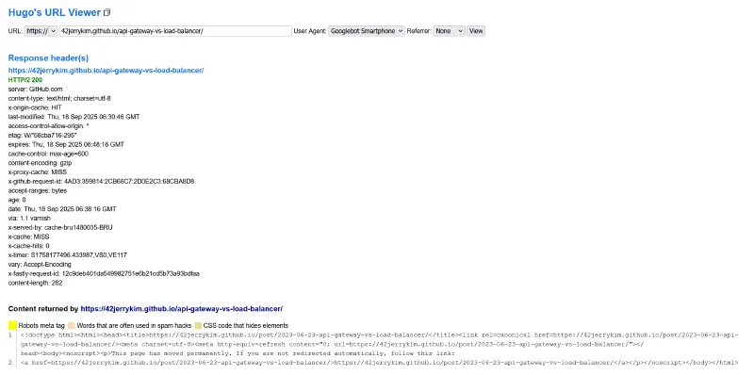Click the 'Robots meta tag' legend label
Image resolution: width=754 pixels, height=375 pixels.
tap(41, 325)
